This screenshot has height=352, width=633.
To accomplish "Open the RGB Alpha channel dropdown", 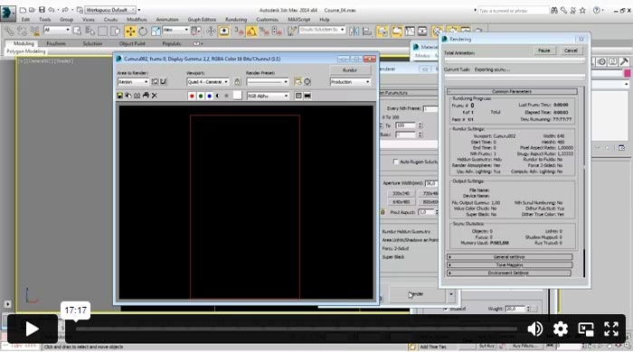I will (268, 96).
